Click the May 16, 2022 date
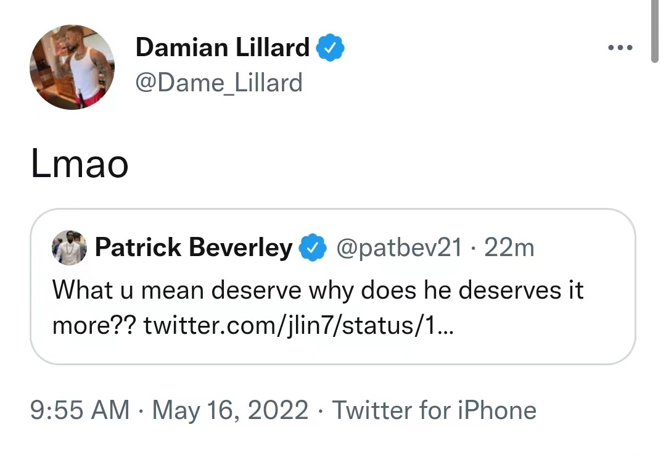 point(230,410)
